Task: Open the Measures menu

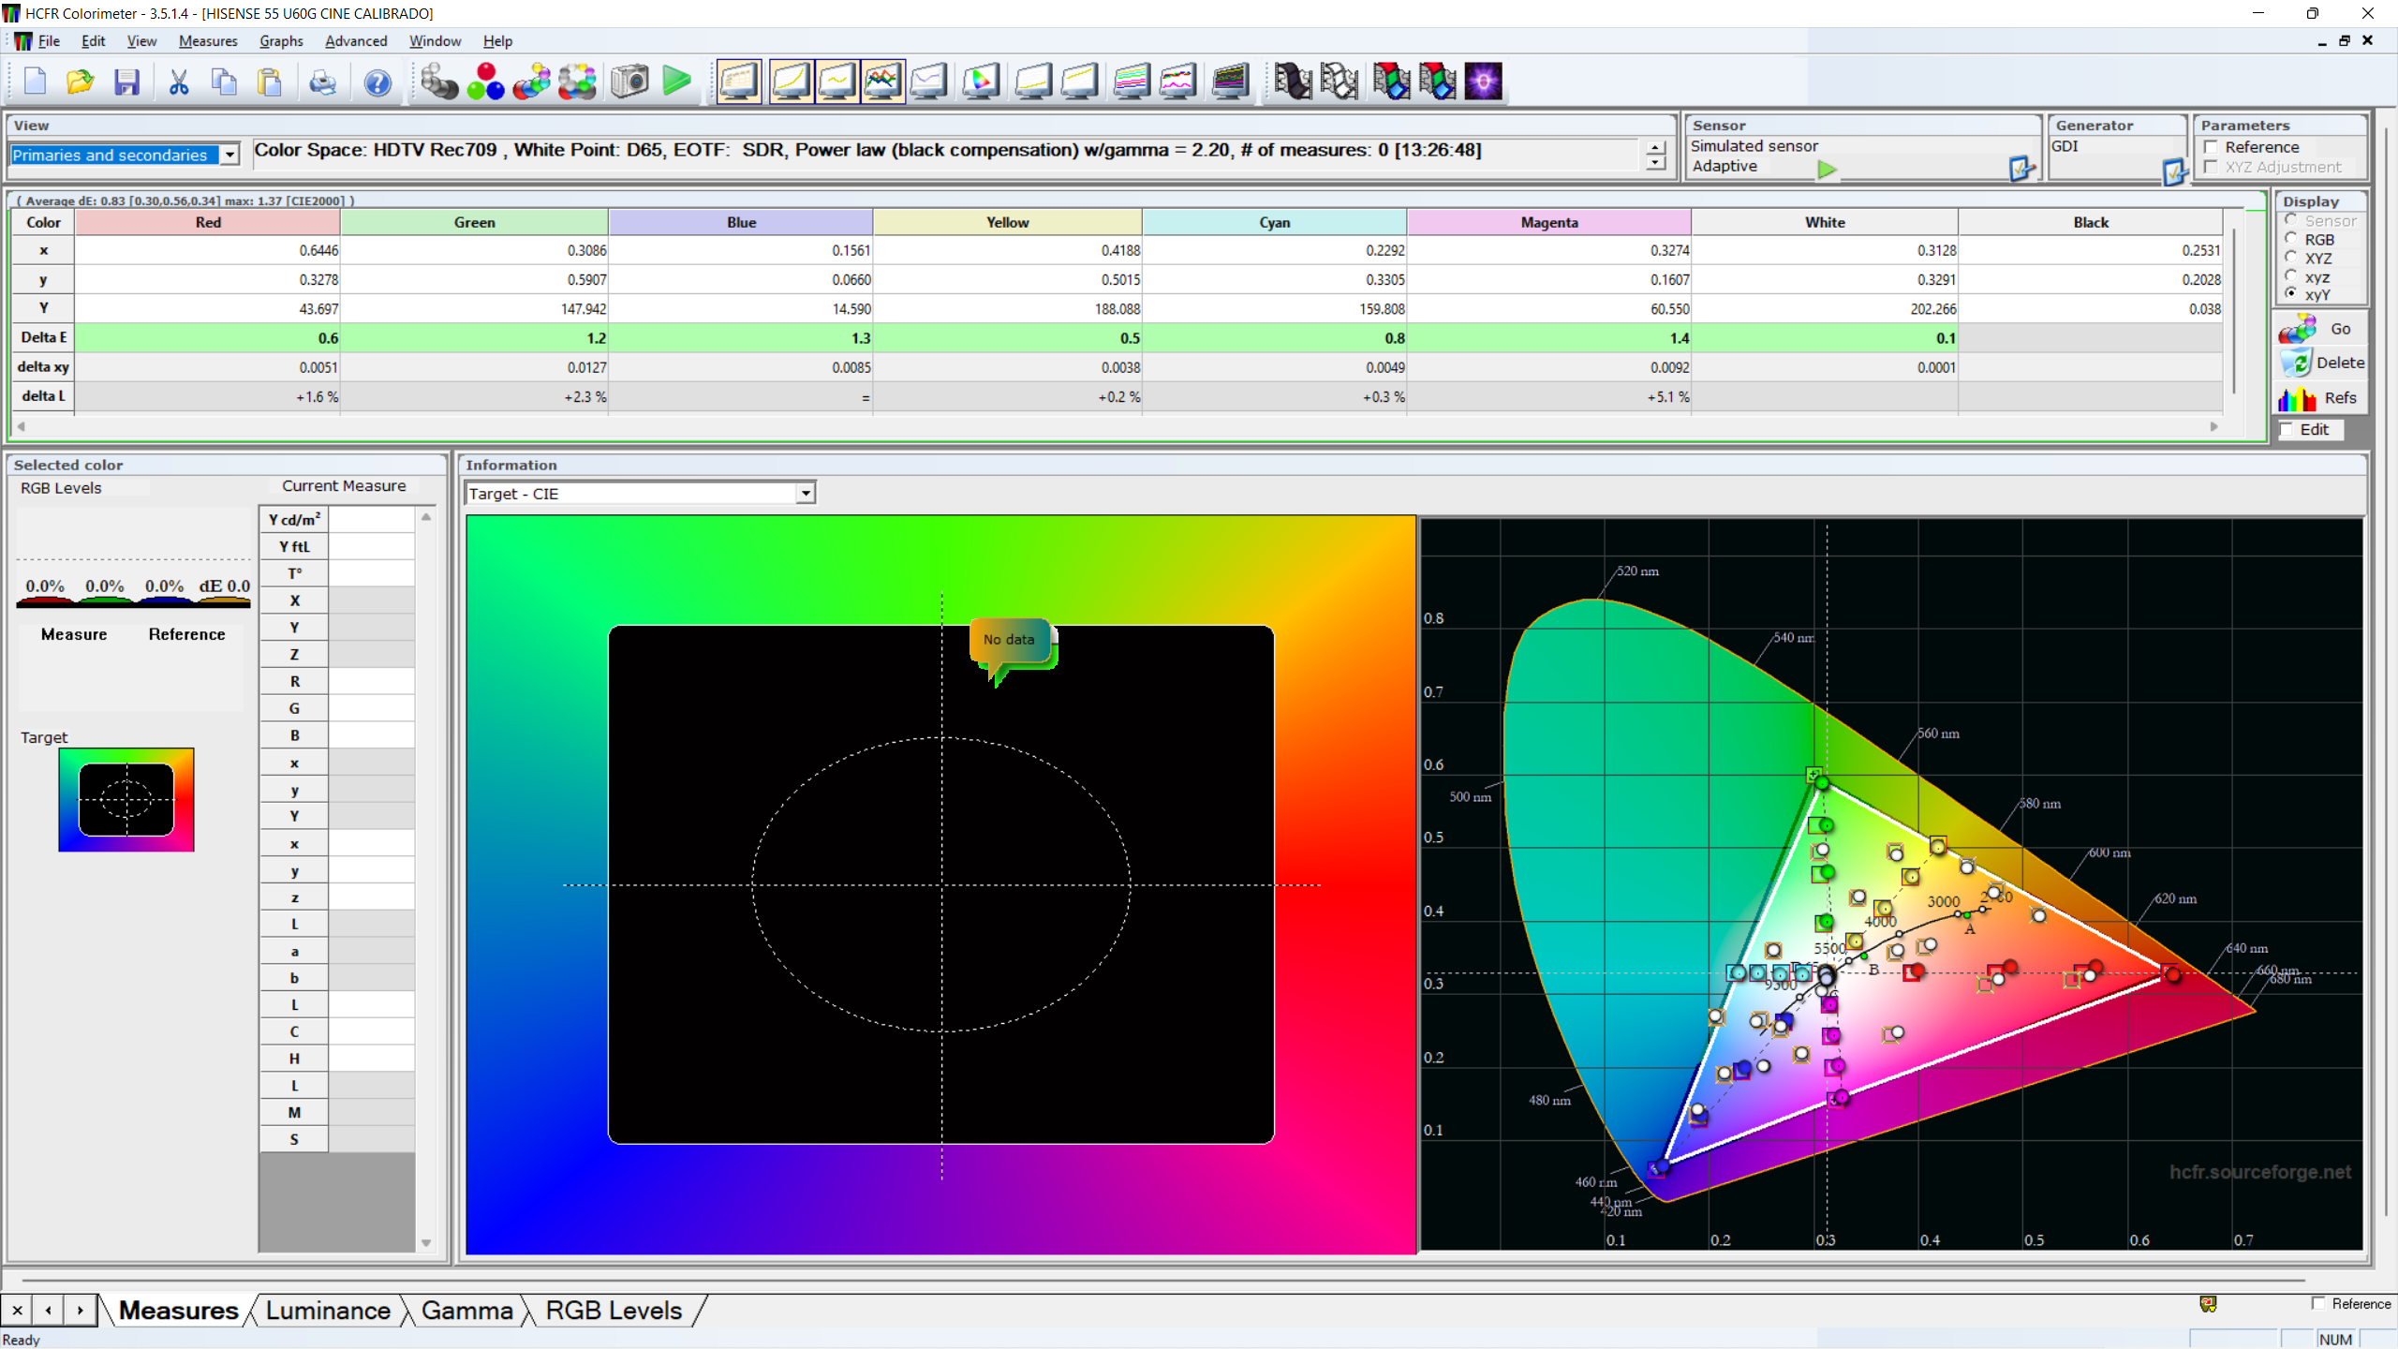Action: click(208, 41)
